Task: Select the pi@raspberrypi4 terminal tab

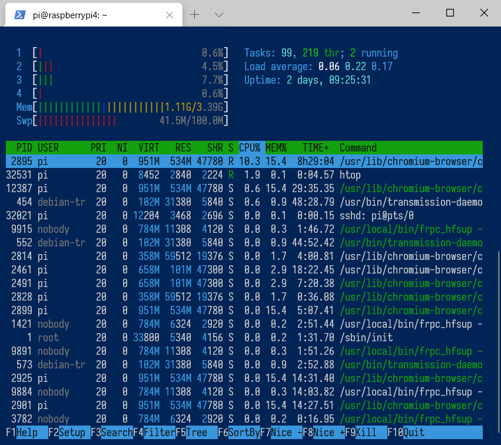Action: pyautogui.click(x=94, y=15)
